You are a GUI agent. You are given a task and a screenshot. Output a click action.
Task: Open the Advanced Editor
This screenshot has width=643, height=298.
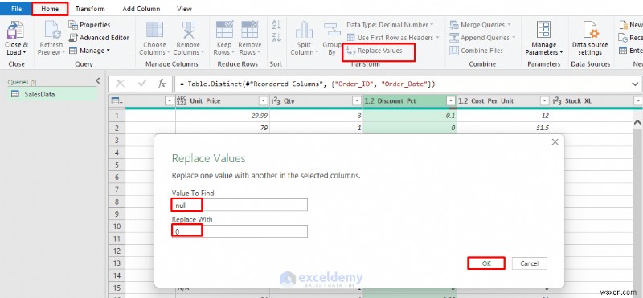99,38
